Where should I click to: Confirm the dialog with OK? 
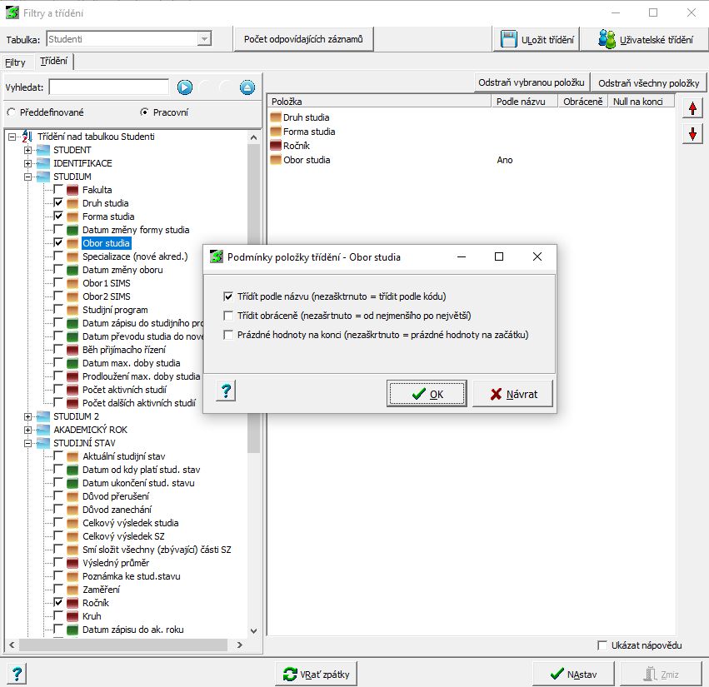(x=427, y=394)
